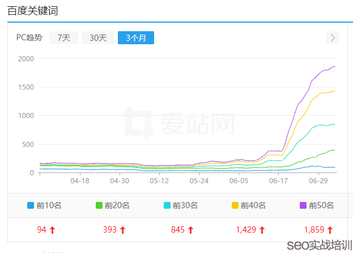Click the right chevron arrow button

click(x=333, y=37)
